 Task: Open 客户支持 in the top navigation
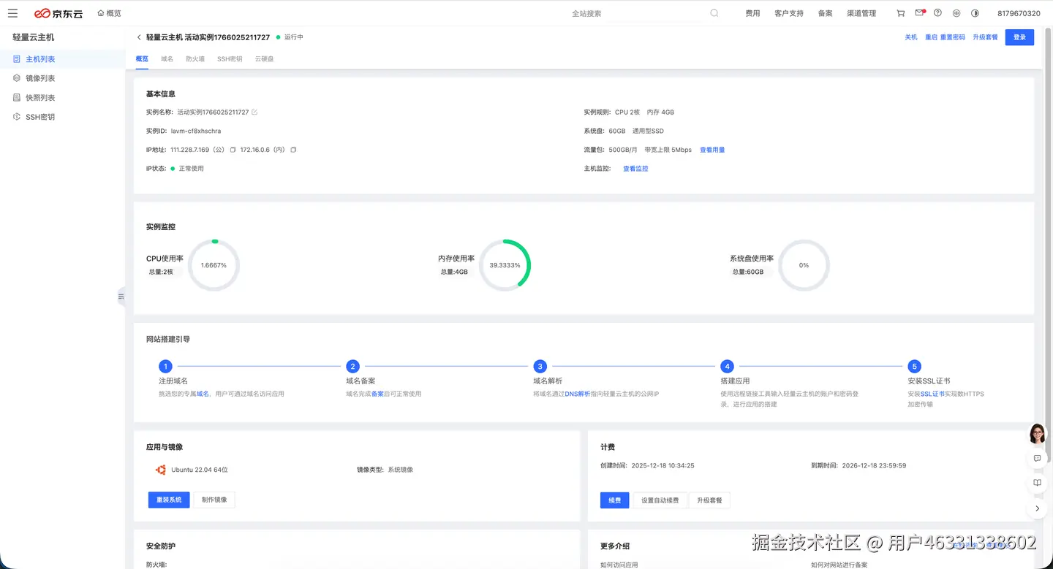coord(789,13)
